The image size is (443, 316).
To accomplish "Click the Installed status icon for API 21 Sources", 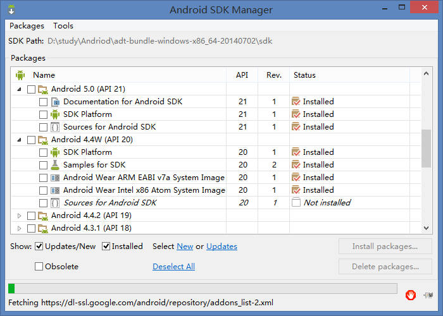I will 296,126.
